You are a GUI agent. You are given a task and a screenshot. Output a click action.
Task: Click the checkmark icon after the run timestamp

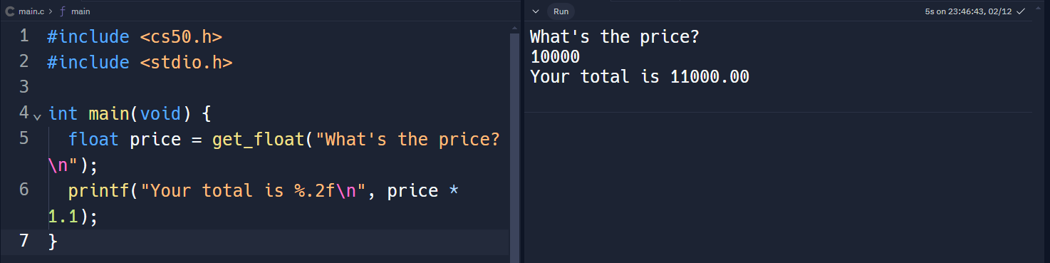[1021, 11]
